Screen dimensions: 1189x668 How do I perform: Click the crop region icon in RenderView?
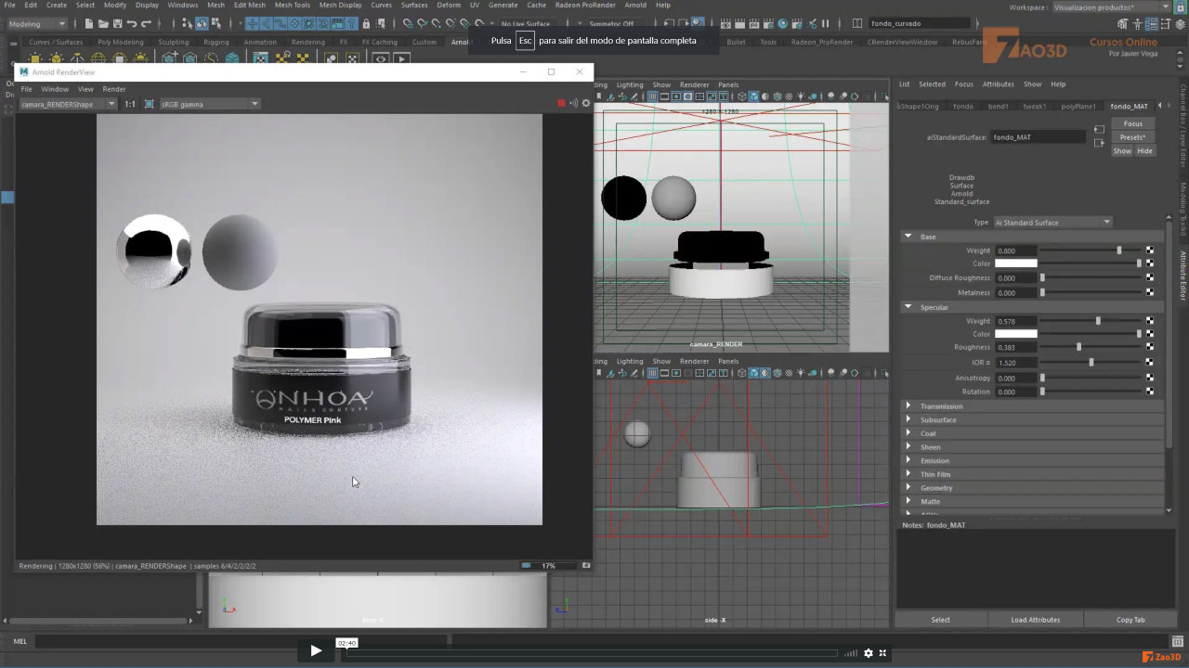pos(149,104)
